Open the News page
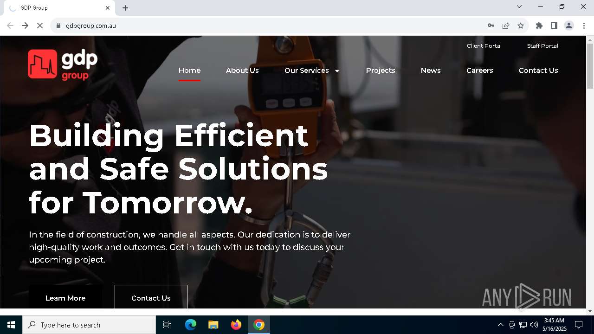 431,71
